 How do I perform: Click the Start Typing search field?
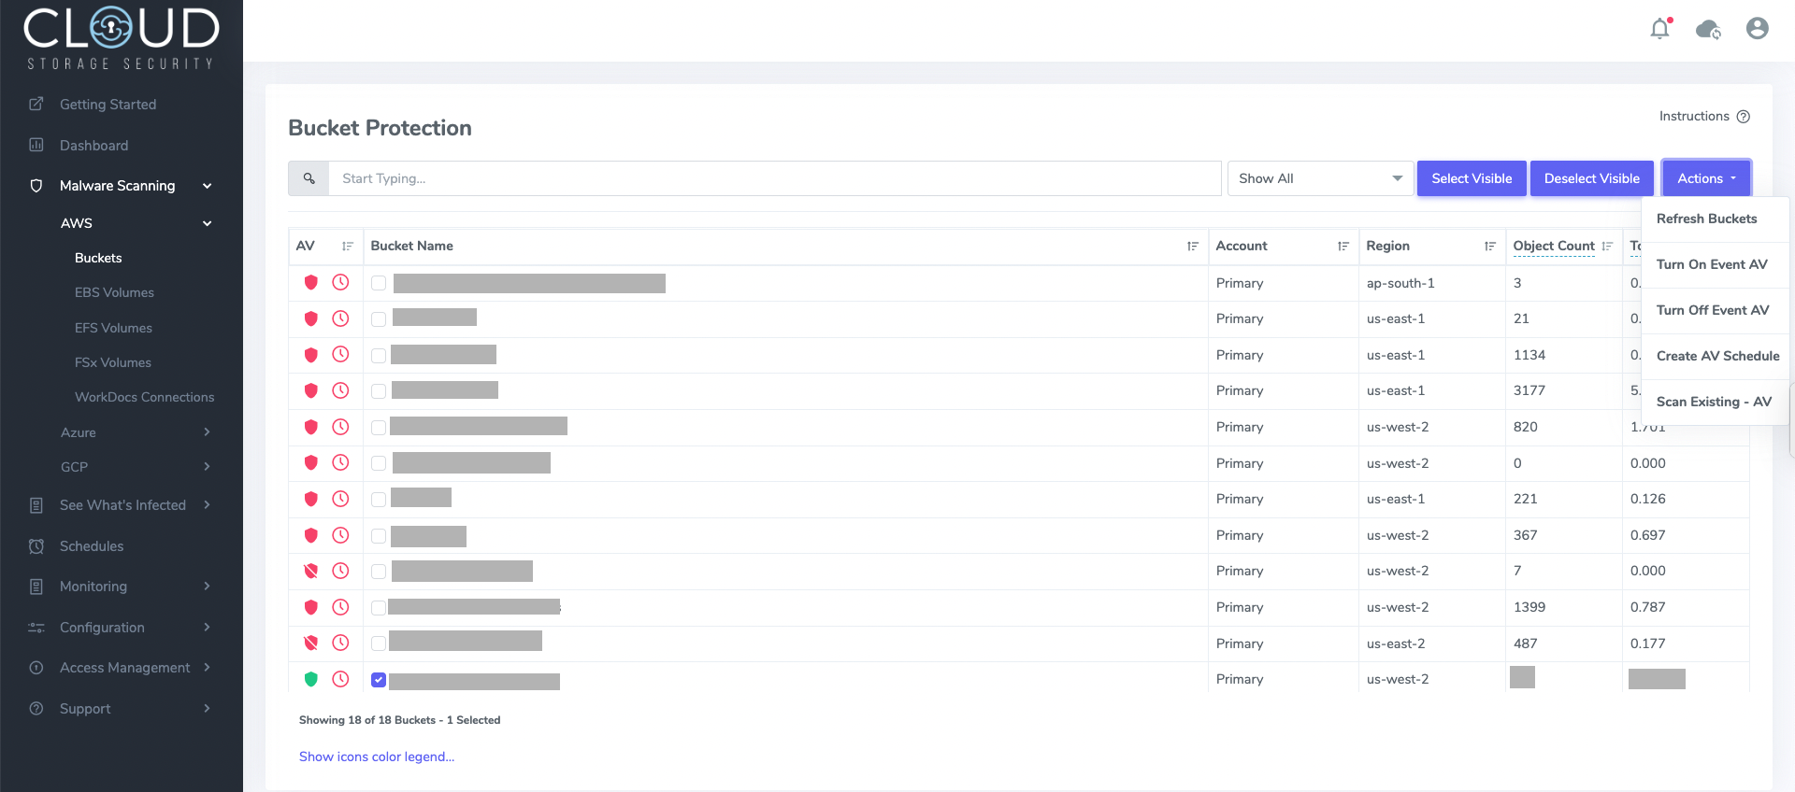point(773,178)
